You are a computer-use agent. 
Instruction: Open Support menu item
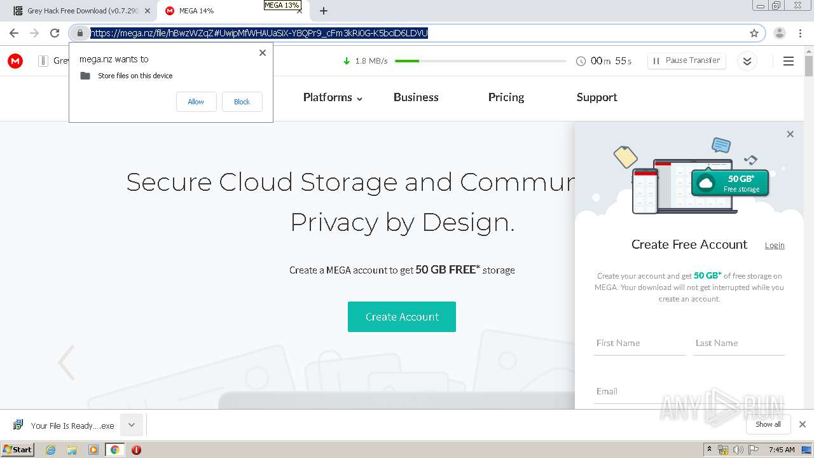(597, 97)
